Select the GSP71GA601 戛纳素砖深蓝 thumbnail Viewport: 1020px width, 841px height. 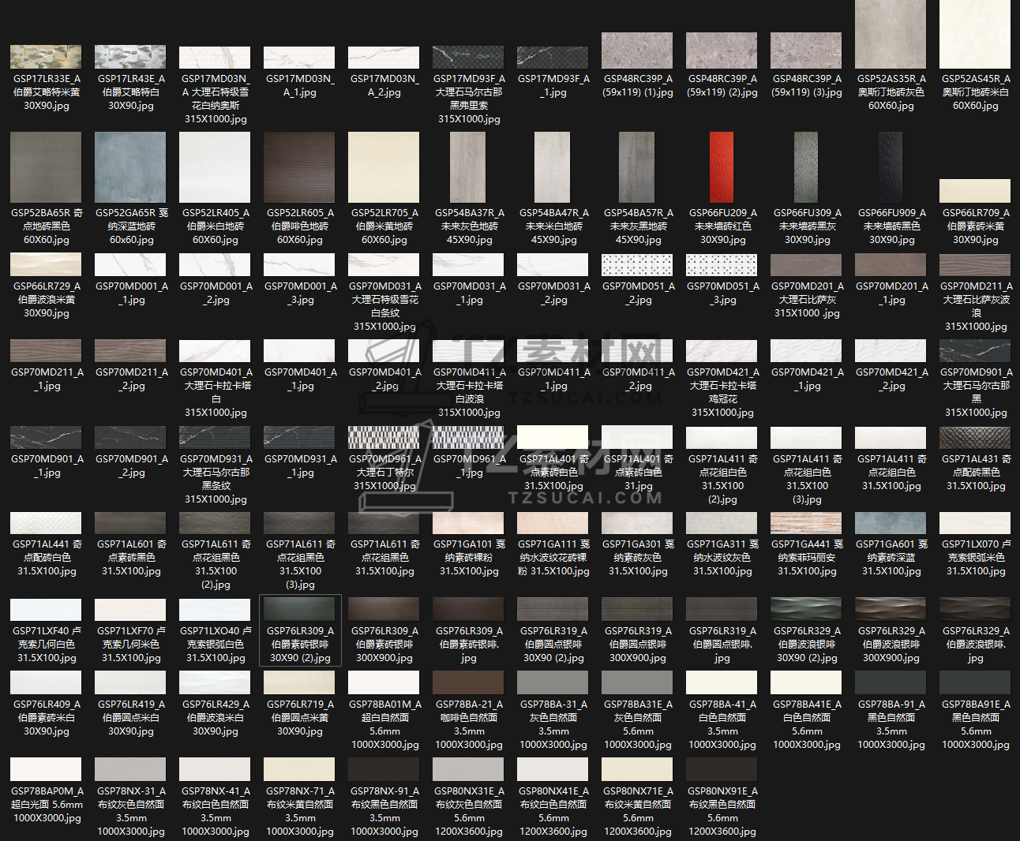point(891,523)
